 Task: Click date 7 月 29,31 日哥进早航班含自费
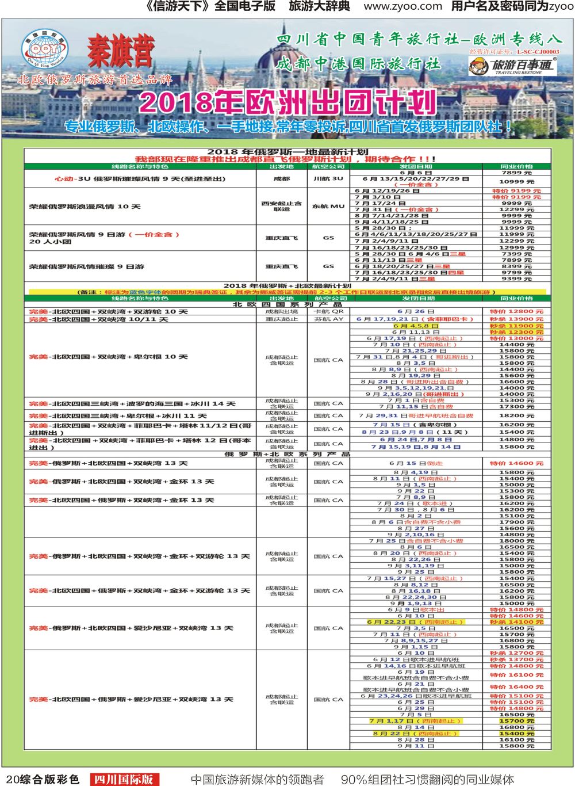pos(416,415)
